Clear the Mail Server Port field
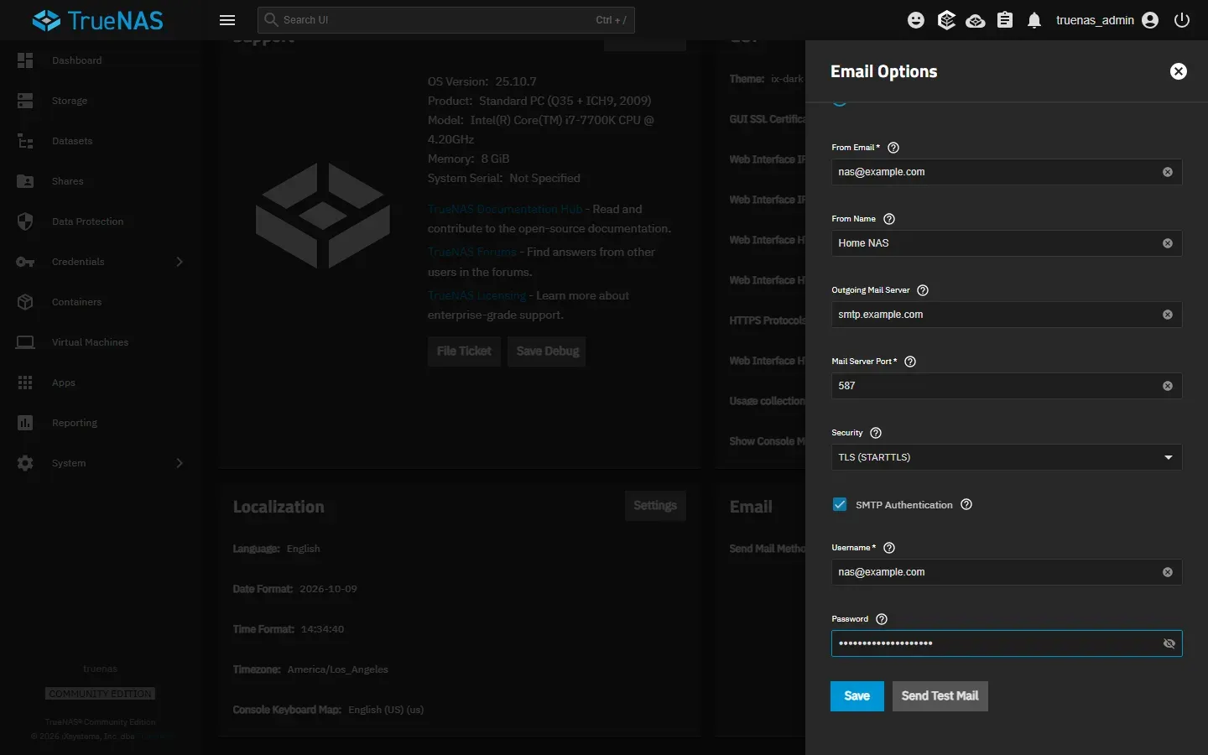The height and width of the screenshot is (755, 1208). [x=1168, y=386]
